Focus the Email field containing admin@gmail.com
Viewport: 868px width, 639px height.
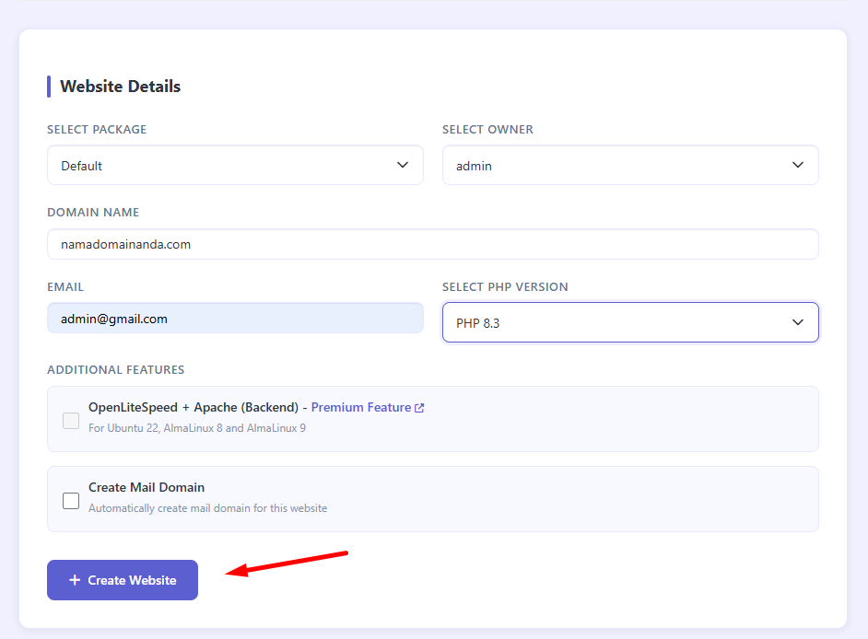click(235, 319)
